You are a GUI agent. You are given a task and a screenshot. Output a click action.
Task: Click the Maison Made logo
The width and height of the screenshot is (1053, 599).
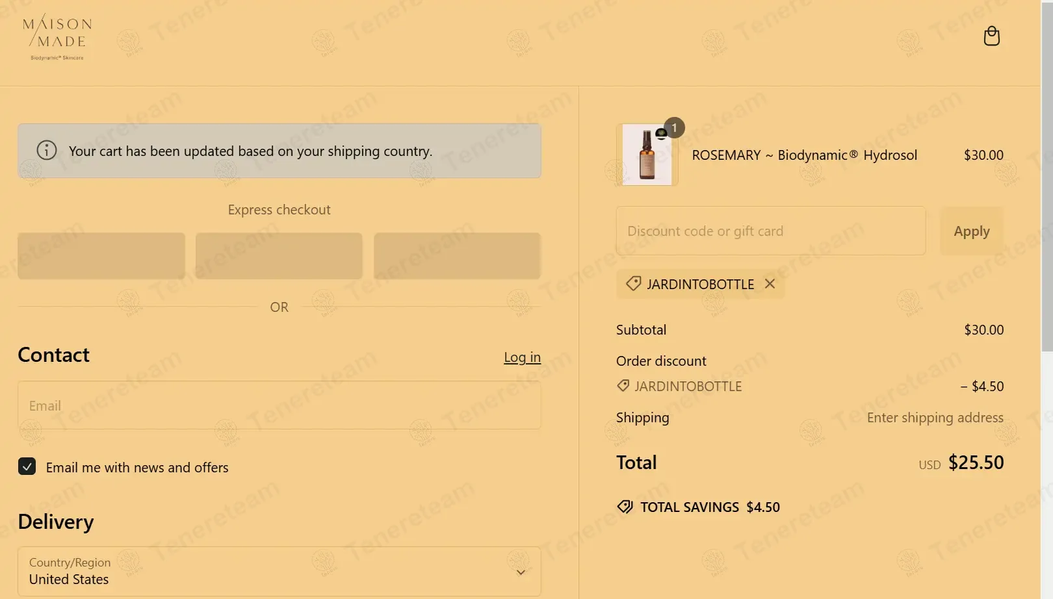[x=57, y=38]
